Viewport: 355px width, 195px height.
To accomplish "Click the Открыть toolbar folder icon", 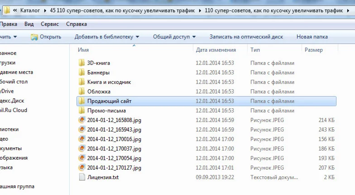I will pos(34,37).
